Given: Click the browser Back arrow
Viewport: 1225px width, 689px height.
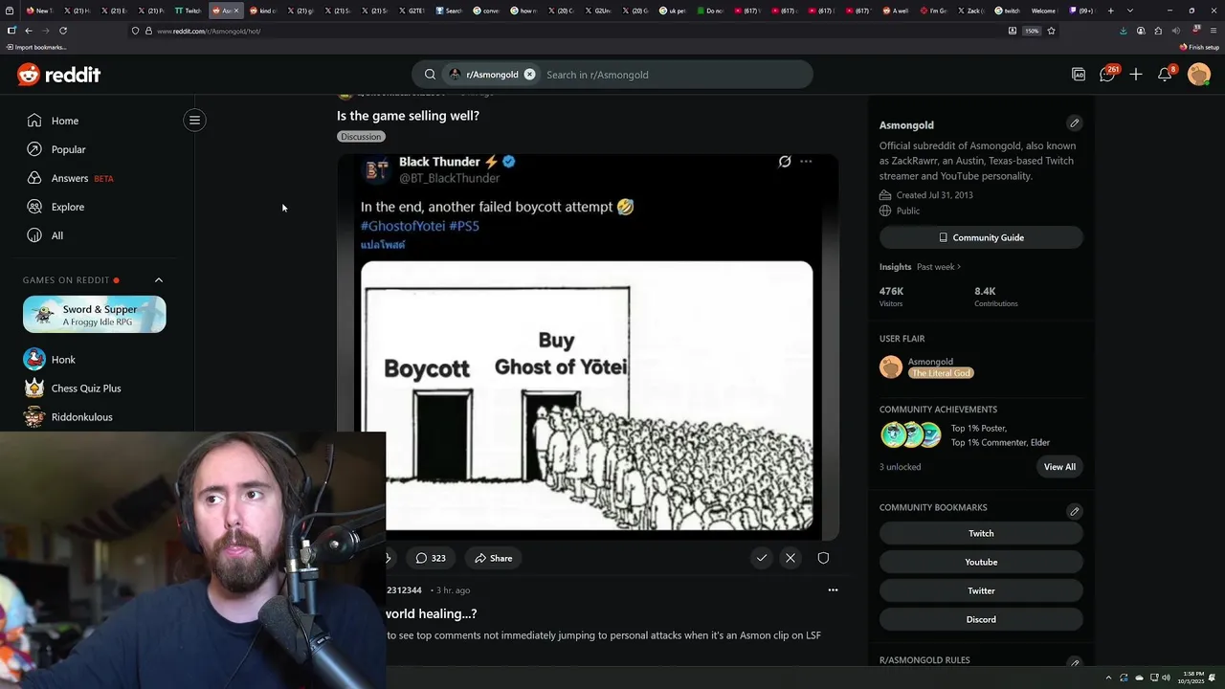Looking at the screenshot, I should [x=29, y=31].
